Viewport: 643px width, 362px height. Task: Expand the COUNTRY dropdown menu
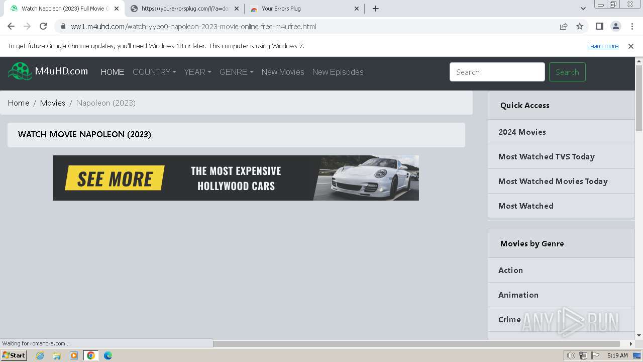point(154,72)
